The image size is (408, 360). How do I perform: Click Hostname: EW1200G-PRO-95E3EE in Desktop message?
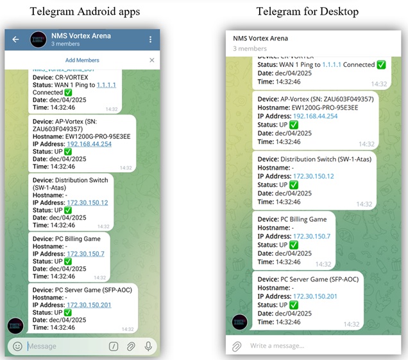pyautogui.click(x=308, y=107)
